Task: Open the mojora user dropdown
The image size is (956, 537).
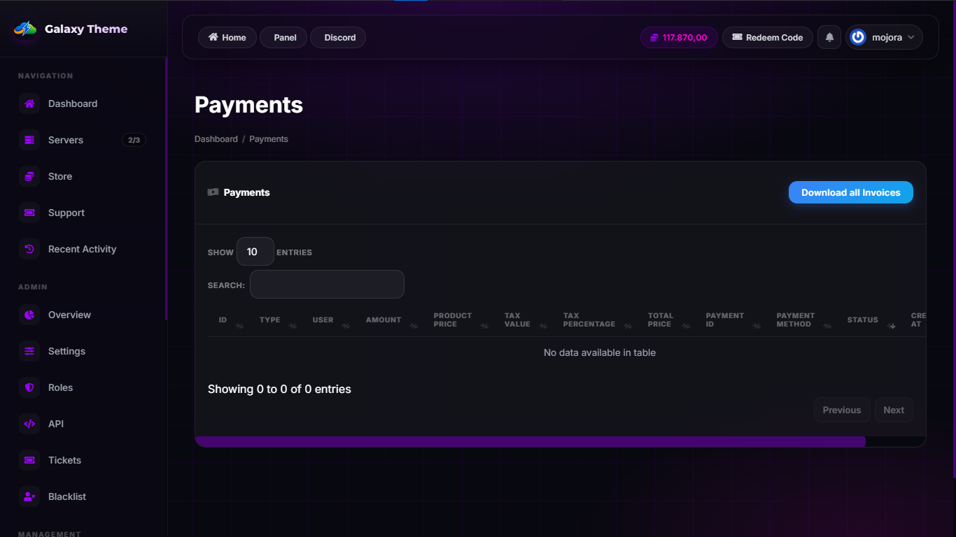Action: 884,38
